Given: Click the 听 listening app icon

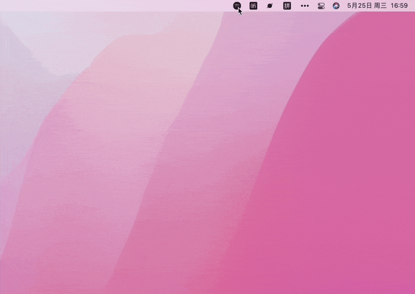Looking at the screenshot, I should pos(253,6).
